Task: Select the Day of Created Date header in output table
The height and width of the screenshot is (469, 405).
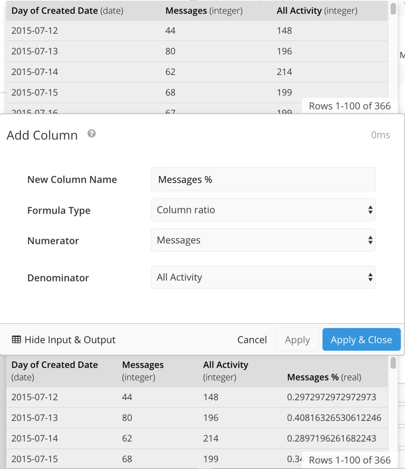Action: (55, 371)
